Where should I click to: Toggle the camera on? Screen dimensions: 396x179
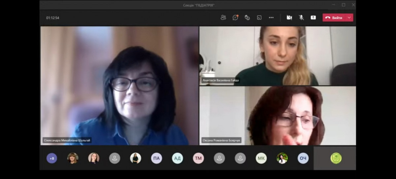click(x=289, y=18)
